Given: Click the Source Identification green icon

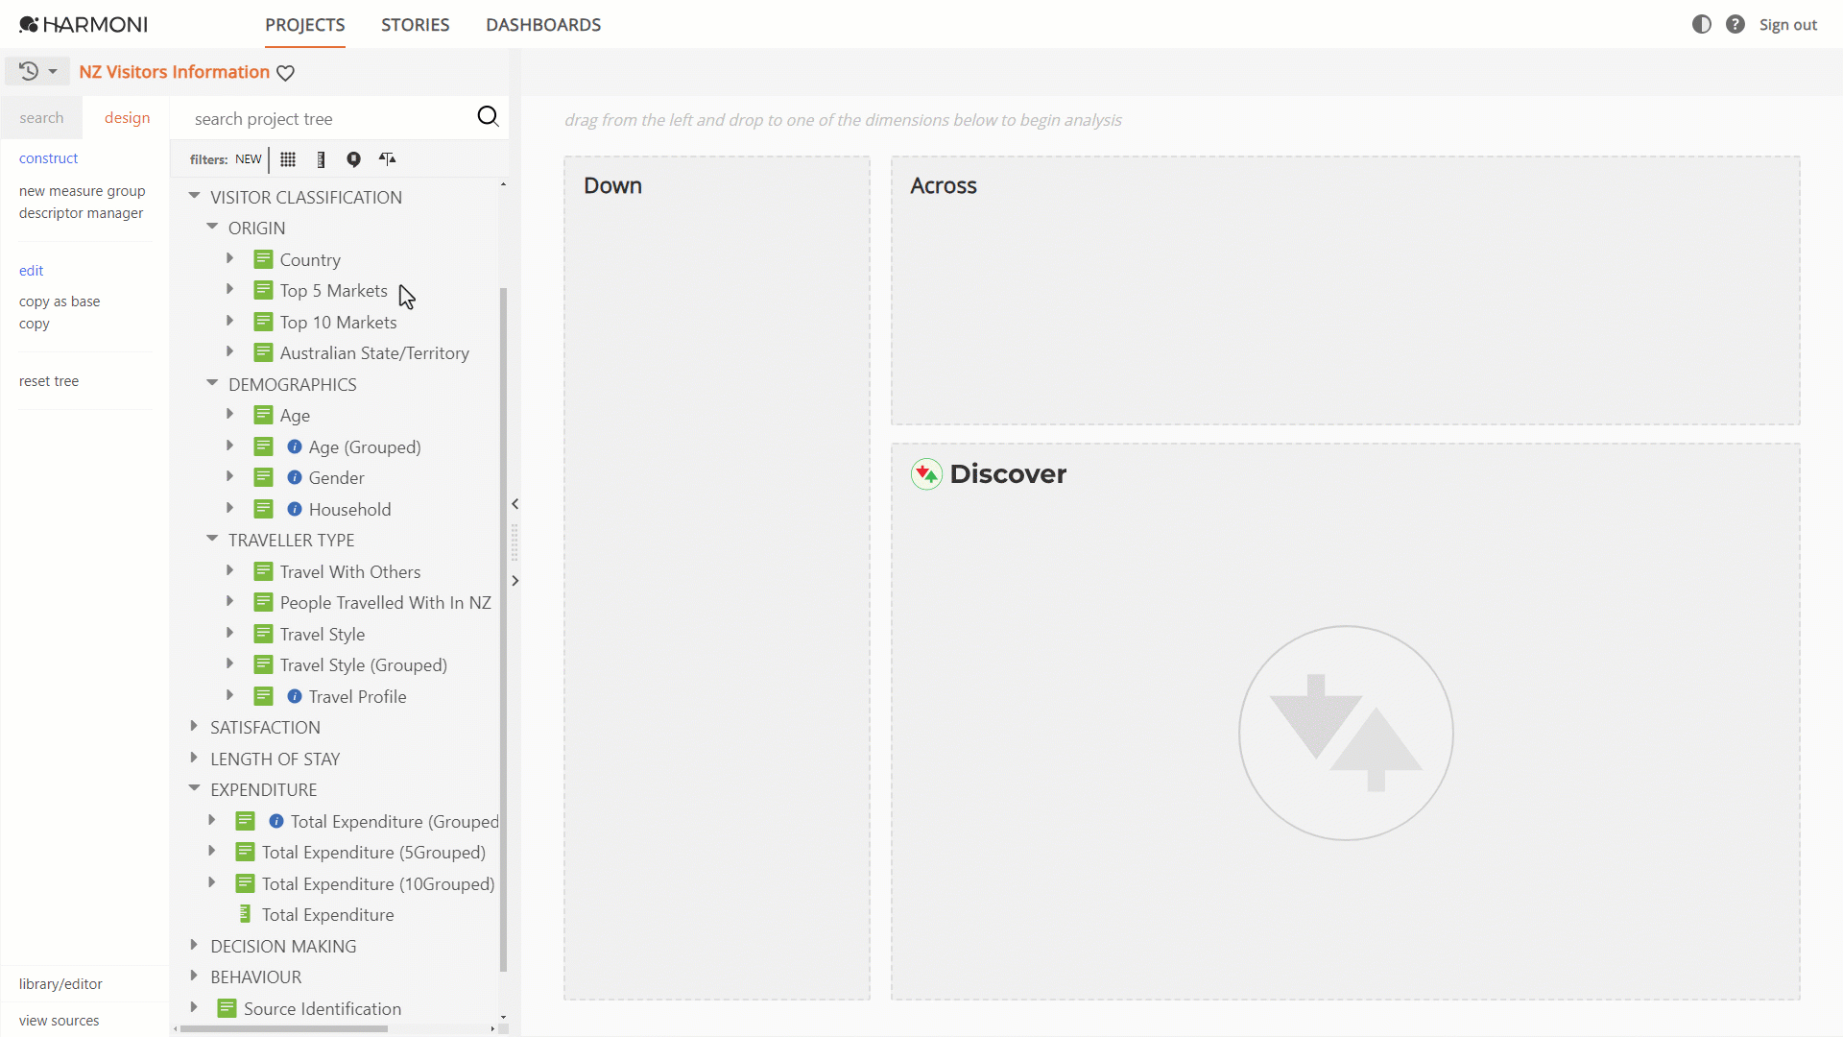Looking at the screenshot, I should click(x=227, y=1008).
